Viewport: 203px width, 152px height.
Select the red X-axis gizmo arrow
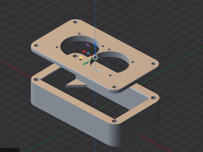click(x=83, y=51)
